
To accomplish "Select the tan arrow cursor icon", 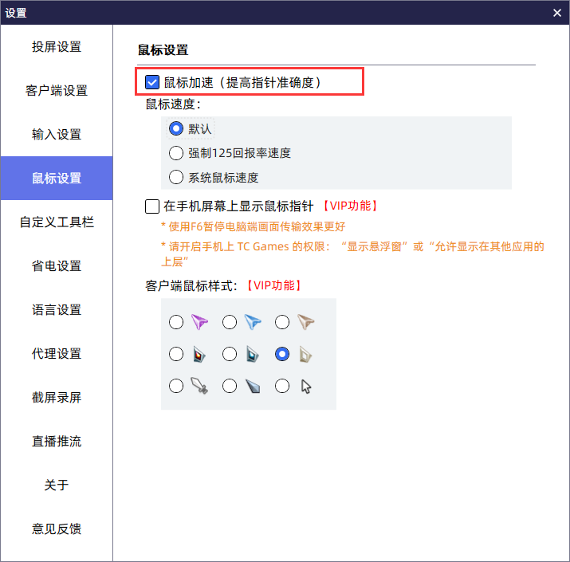I will [305, 322].
